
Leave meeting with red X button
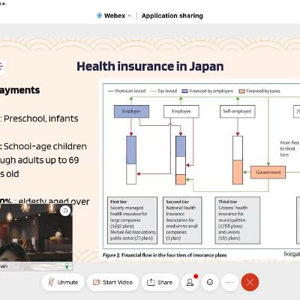[x=250, y=282]
